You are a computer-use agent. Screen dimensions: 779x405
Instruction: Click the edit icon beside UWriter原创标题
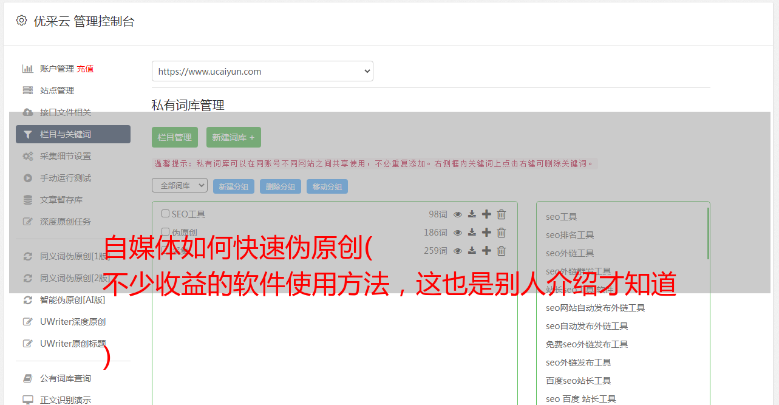[28, 344]
